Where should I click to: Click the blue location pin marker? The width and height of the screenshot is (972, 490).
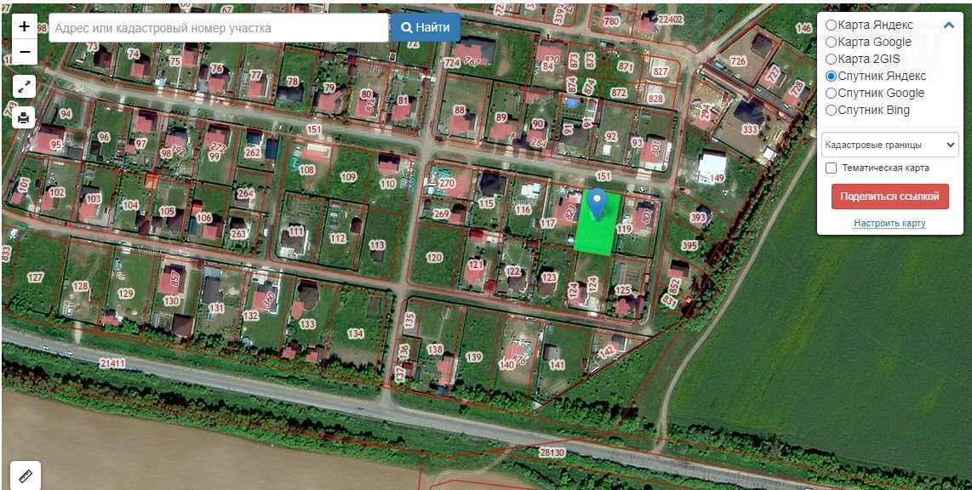[x=597, y=204]
